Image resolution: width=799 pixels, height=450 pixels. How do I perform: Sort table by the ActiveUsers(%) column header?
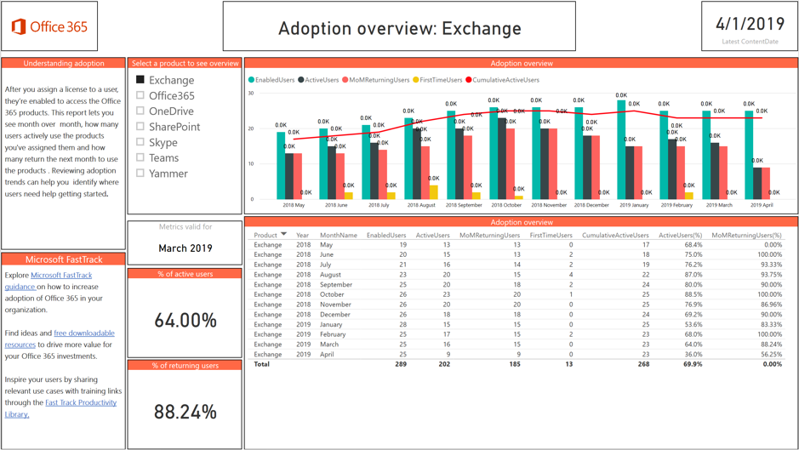tap(680, 236)
